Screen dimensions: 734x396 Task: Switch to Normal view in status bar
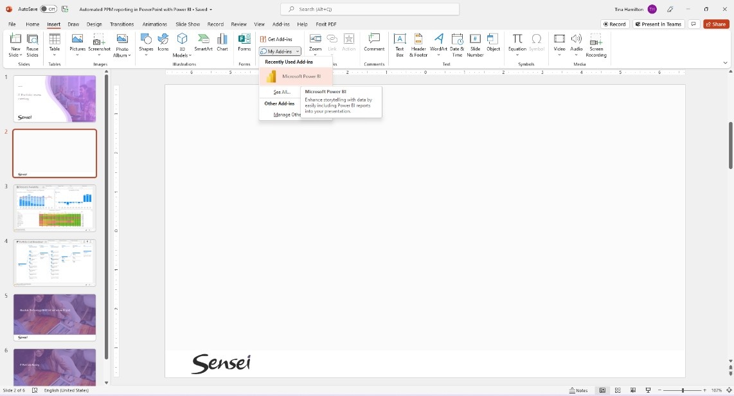(x=602, y=390)
